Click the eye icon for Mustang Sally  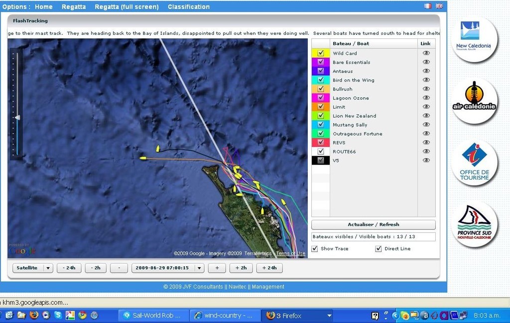click(426, 124)
